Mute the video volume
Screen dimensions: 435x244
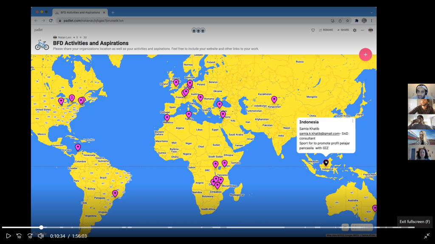tap(41, 236)
